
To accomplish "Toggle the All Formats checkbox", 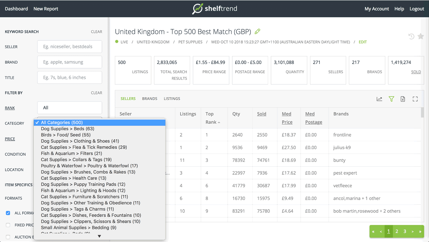I will (8, 213).
